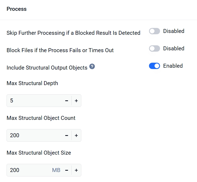Increase Max Structural Depth with plus icon
This screenshot has height=182, width=197.
[x=76, y=101]
